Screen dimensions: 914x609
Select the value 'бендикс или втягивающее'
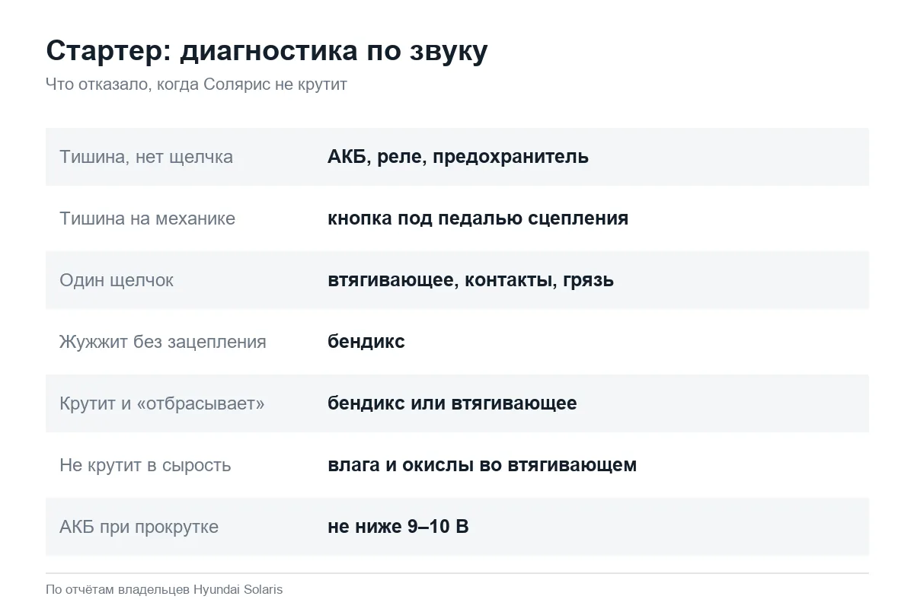click(452, 403)
